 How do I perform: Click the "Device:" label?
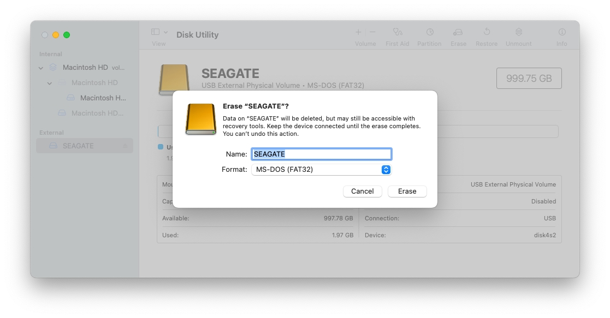(375, 235)
